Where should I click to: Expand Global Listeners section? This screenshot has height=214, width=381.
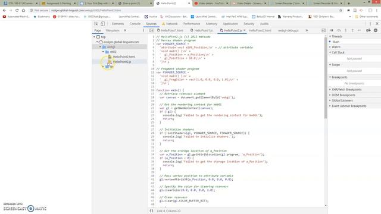342,100
